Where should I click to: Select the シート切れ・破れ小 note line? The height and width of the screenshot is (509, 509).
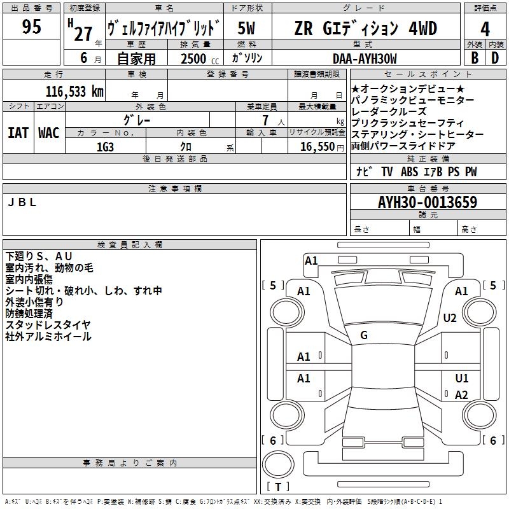[x=83, y=291]
